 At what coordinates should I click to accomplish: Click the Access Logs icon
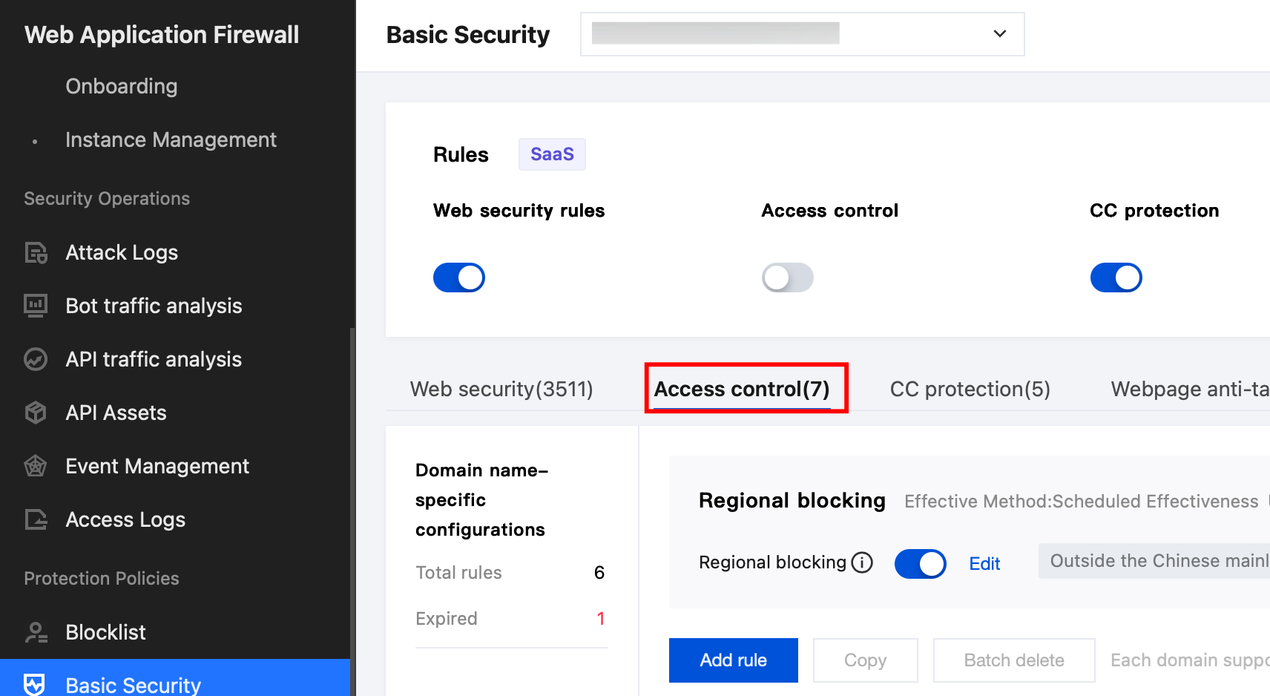tap(36, 519)
